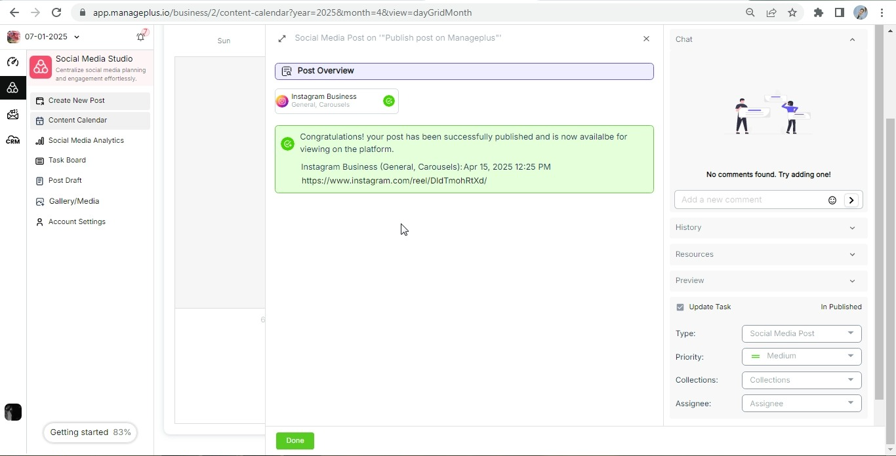Open the CRM icon in left rail
The image size is (896, 456).
pyautogui.click(x=13, y=140)
